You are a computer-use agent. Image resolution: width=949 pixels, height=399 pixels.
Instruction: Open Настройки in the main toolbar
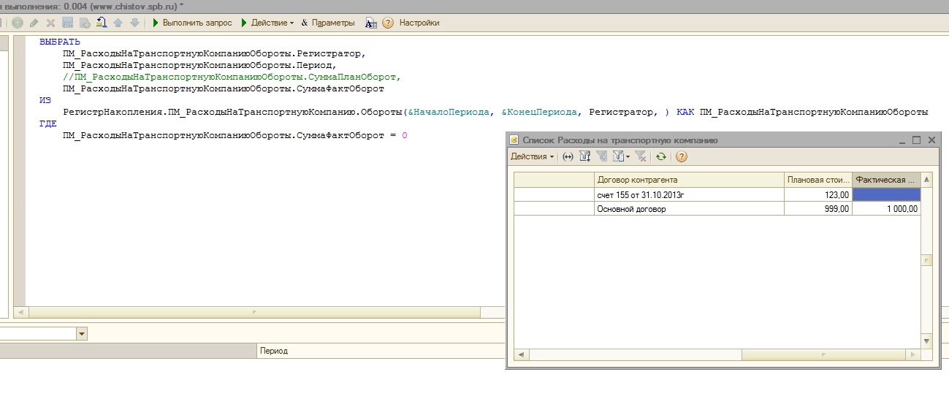(x=419, y=23)
